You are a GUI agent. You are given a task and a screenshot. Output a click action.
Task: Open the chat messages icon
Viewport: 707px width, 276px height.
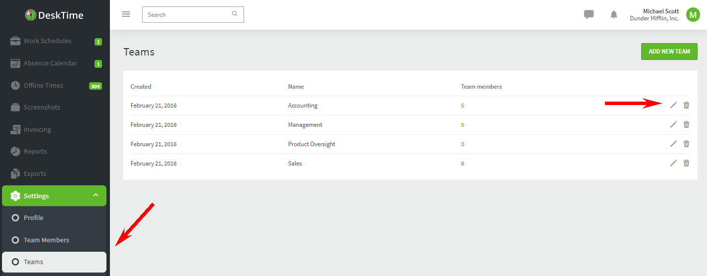coord(589,15)
